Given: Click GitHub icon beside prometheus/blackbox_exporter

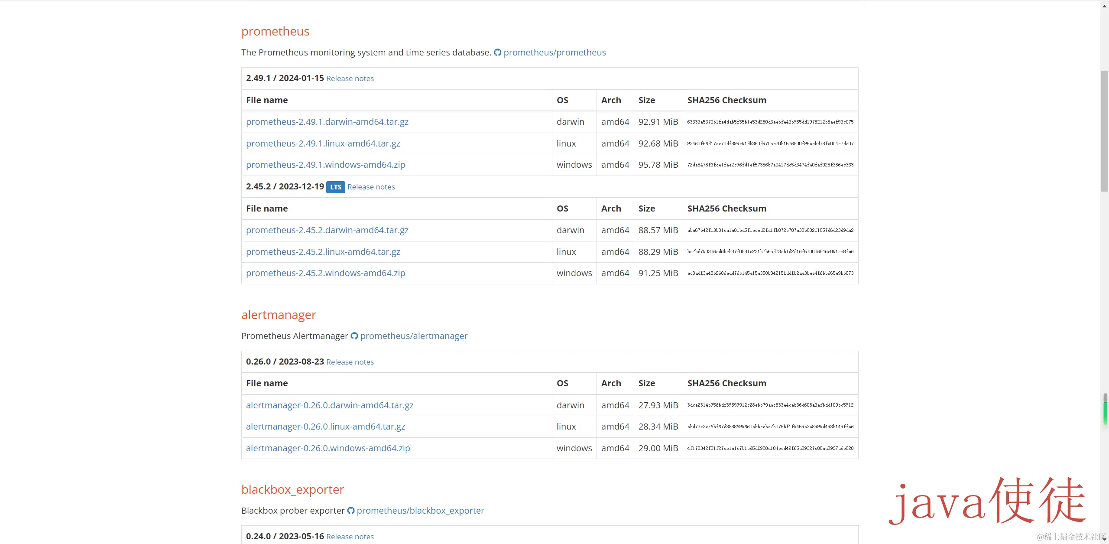Looking at the screenshot, I should pyautogui.click(x=351, y=511).
